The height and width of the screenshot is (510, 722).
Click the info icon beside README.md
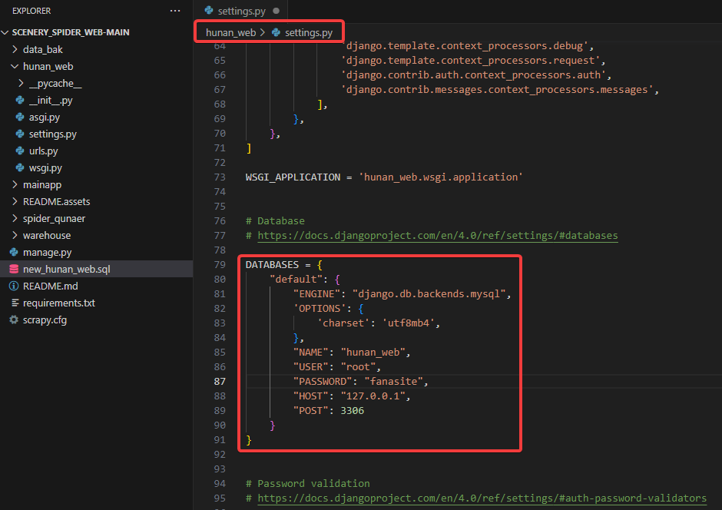coord(14,286)
